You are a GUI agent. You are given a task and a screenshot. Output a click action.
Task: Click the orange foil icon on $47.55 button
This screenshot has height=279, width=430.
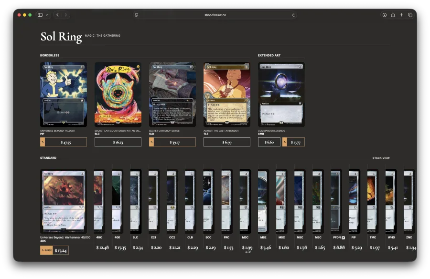click(x=43, y=142)
